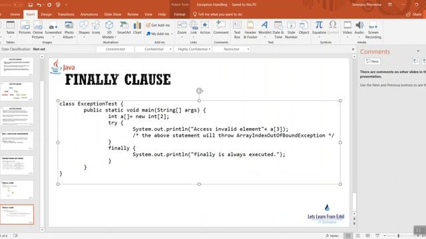Open the Customize Quick Access Toolbar arrow
This screenshot has width=426, height=239.
pos(66,5)
